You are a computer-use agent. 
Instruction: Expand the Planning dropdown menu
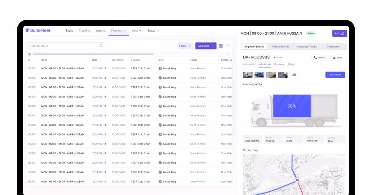(118, 31)
